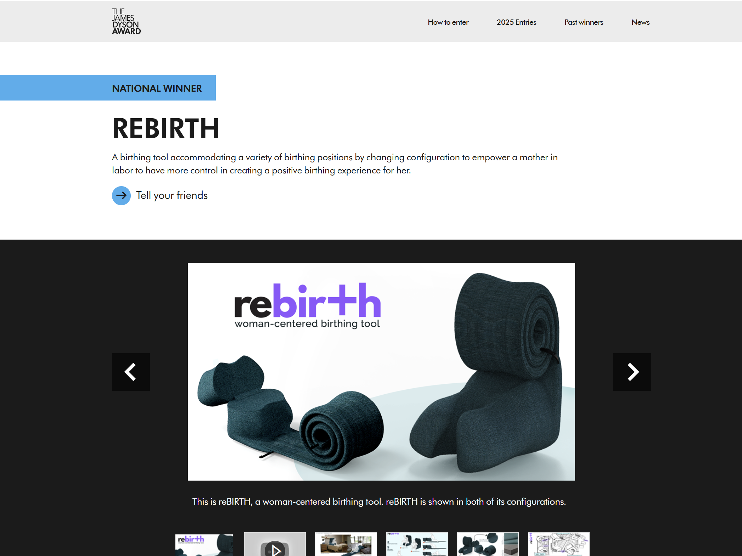Click the blue arrow share icon
Screen dimensions: 742x556
121,195
